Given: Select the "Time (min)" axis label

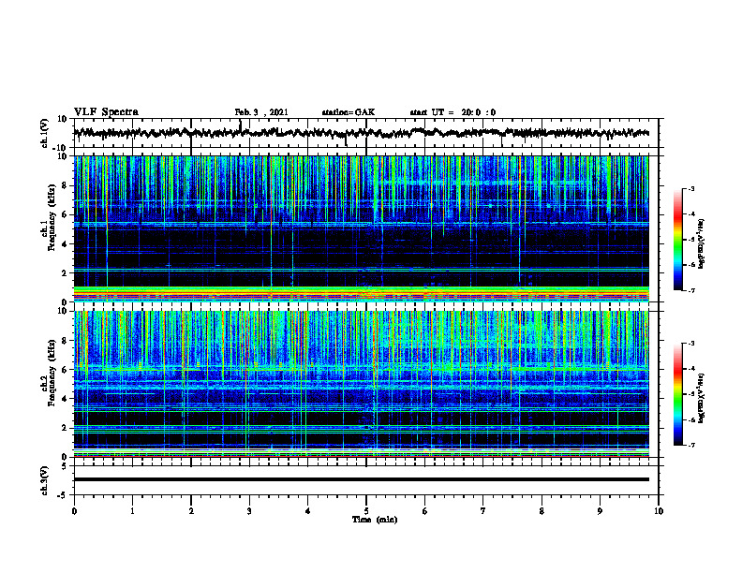Looking at the screenshot, I should pyautogui.click(x=375, y=520).
